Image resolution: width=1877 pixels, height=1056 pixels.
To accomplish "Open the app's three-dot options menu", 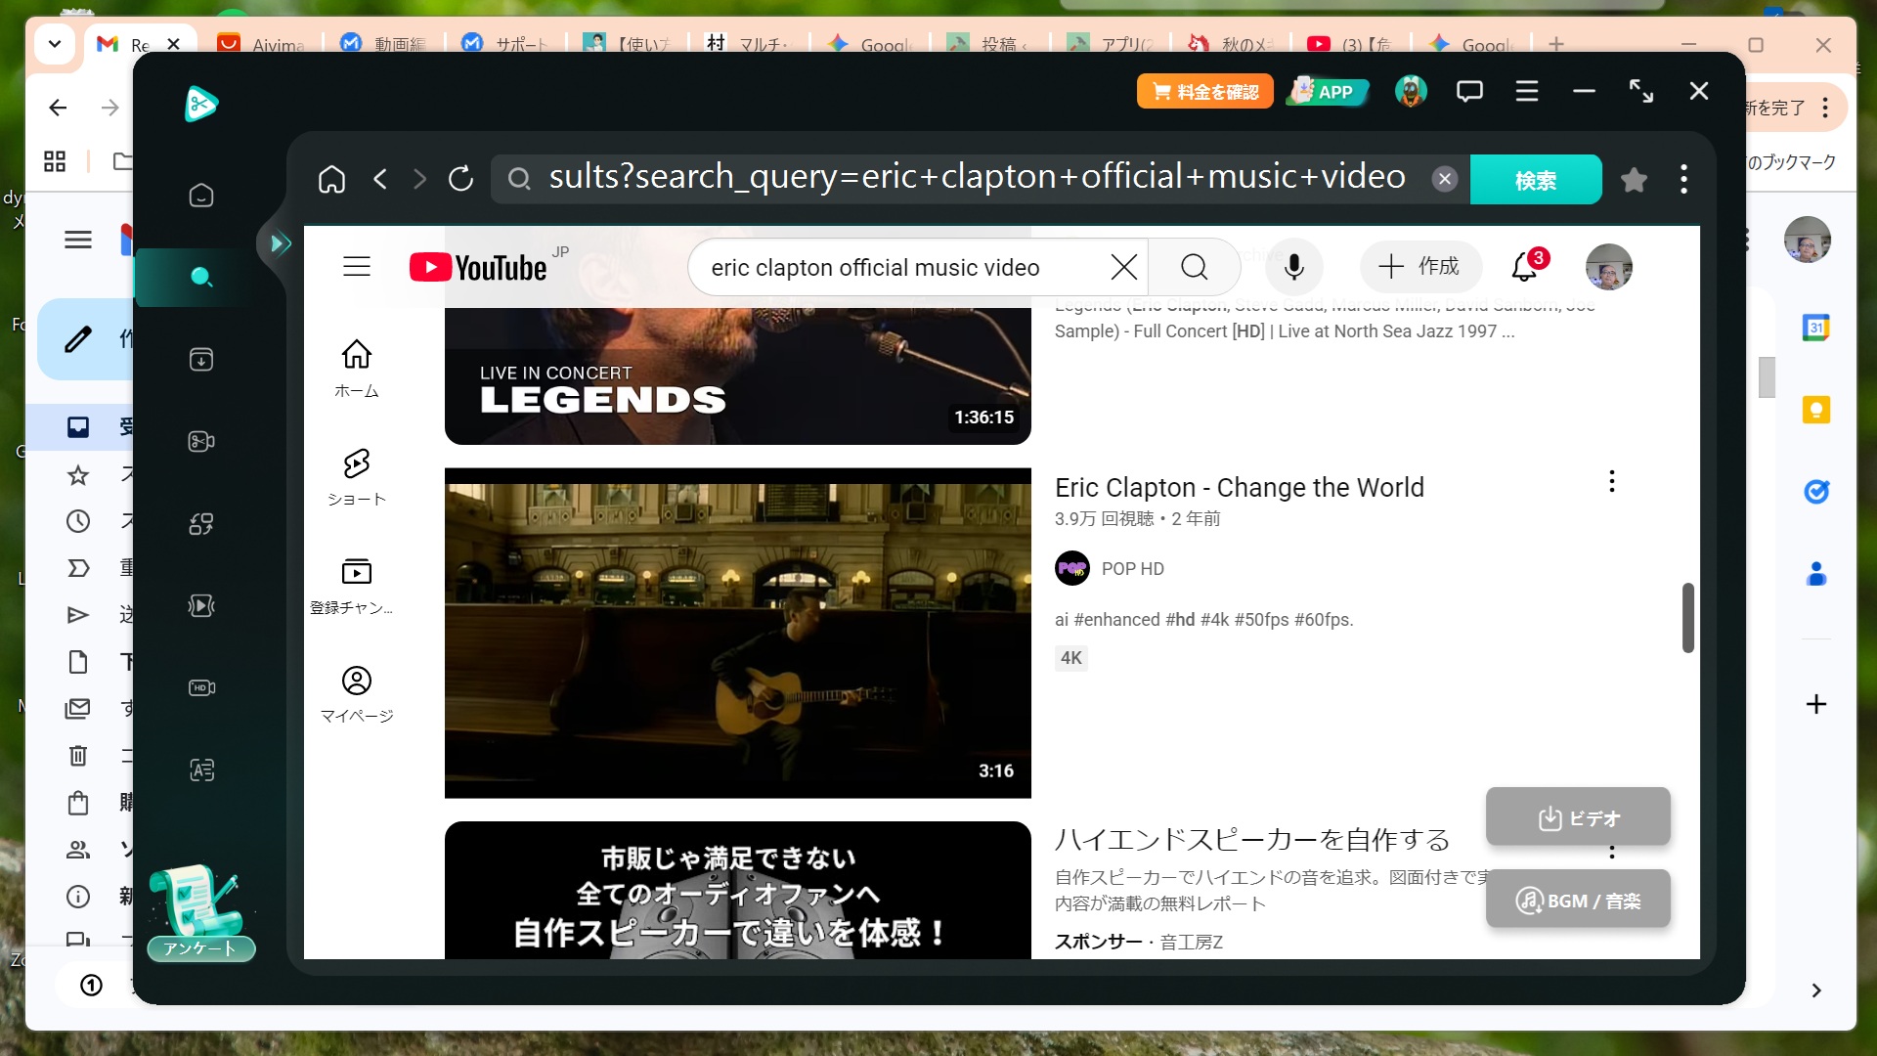I will [x=1683, y=179].
